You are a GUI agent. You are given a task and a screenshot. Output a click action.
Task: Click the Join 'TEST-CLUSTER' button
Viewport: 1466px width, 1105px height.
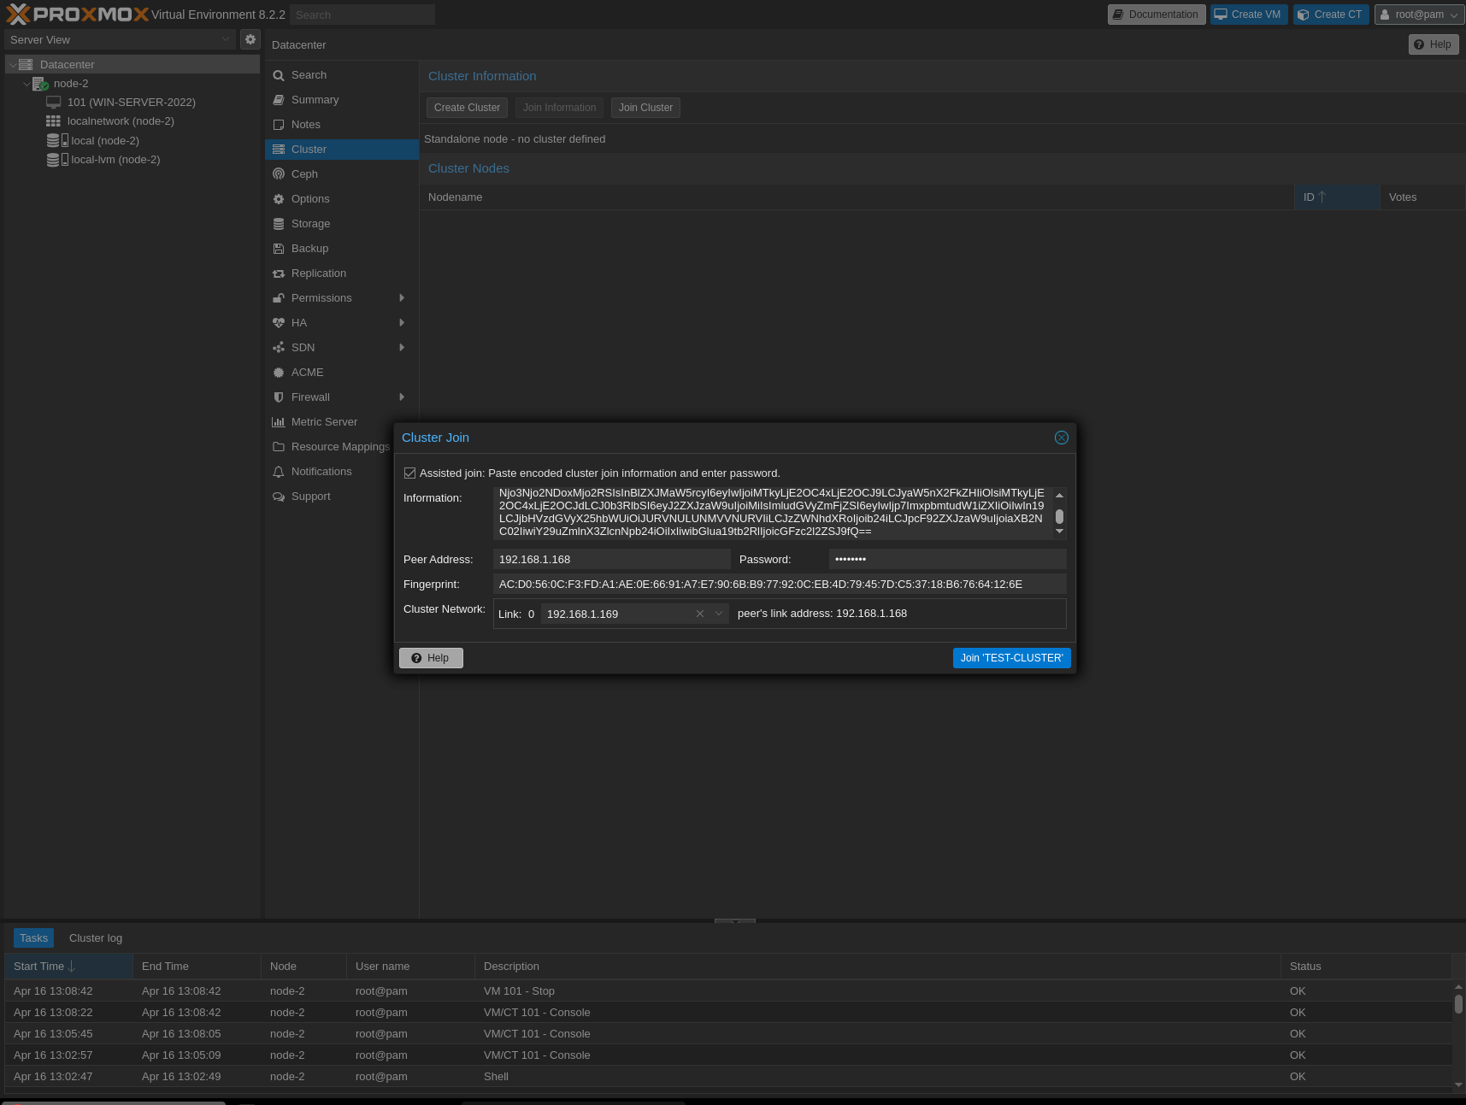pyautogui.click(x=1011, y=657)
